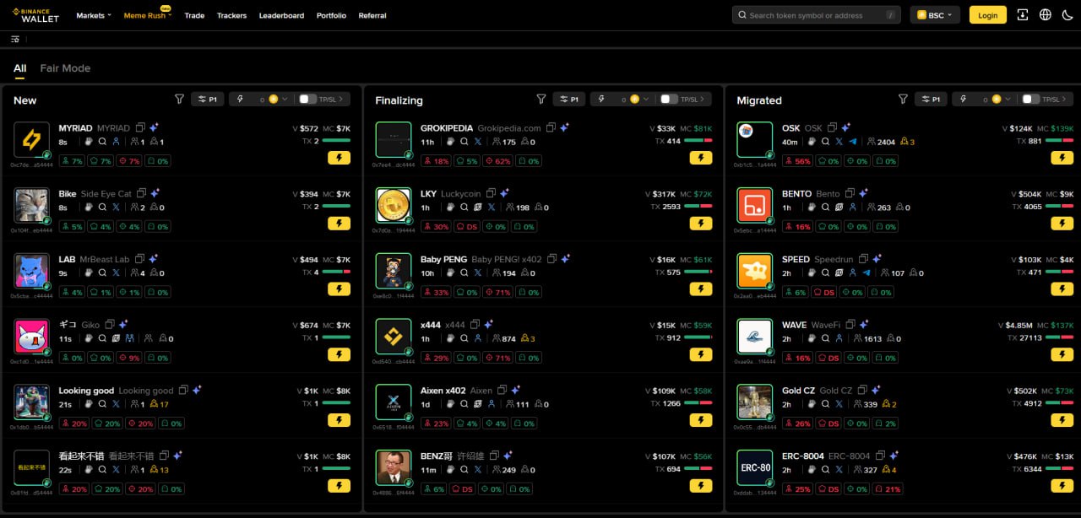This screenshot has width=1081, height=518.
Task: Open the Markets dropdown menu
Action: 94,15
